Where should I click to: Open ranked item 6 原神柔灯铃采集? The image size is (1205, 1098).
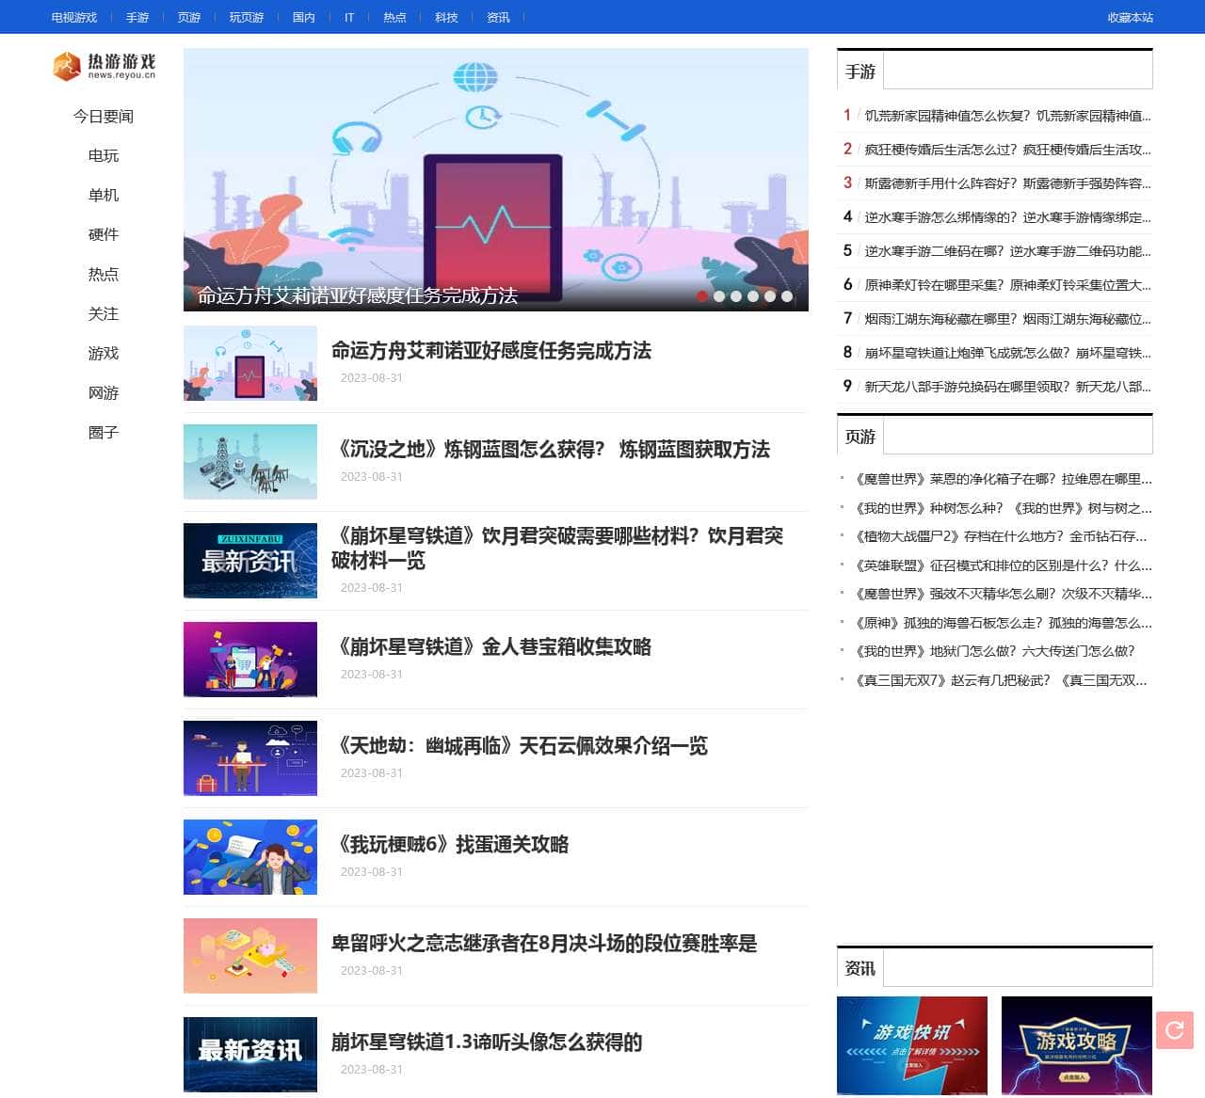(x=1007, y=285)
